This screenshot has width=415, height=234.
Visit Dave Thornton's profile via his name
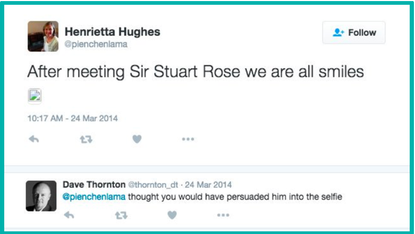coord(93,185)
